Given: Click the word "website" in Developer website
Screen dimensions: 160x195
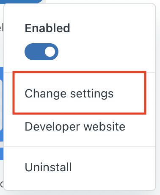Looking at the screenshot, I should (105, 126).
